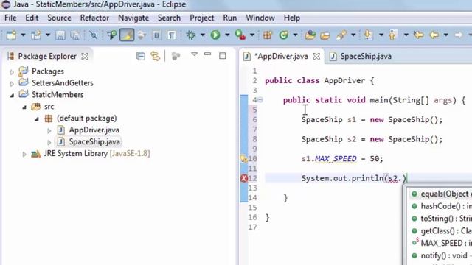The width and height of the screenshot is (472, 265).
Task: Toggle Block Selection Mode icon
Action: point(156,35)
